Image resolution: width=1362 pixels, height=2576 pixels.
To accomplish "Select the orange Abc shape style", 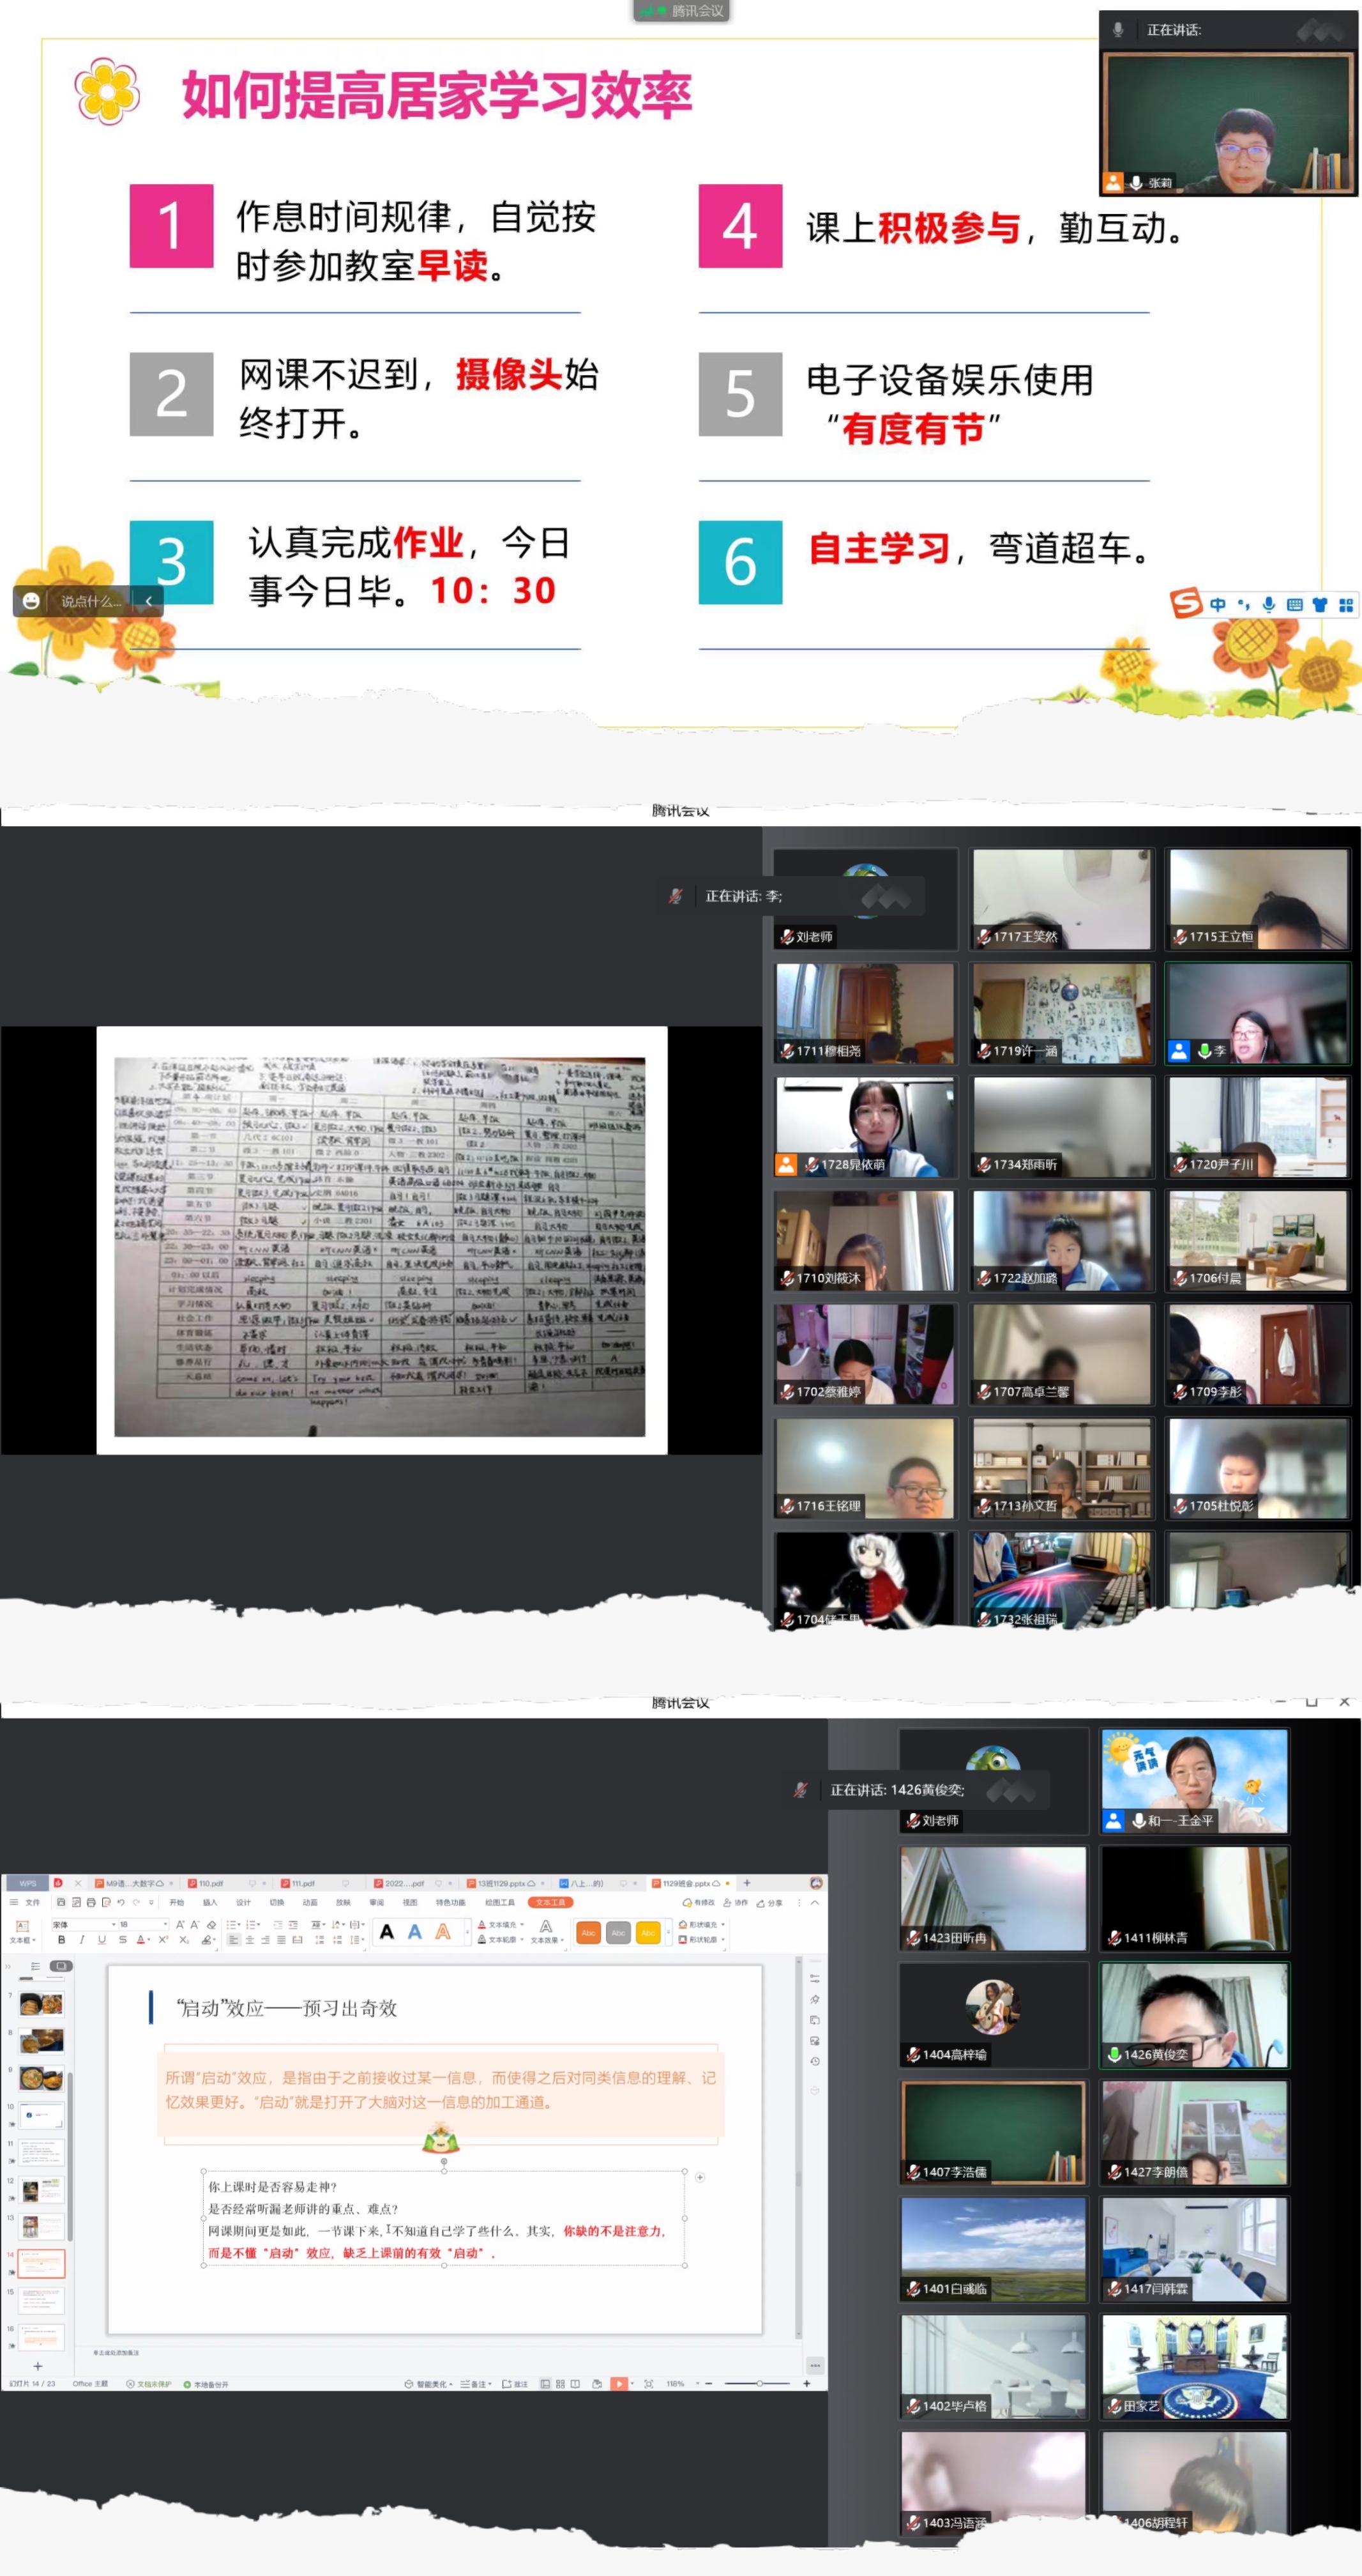I will [x=589, y=1932].
